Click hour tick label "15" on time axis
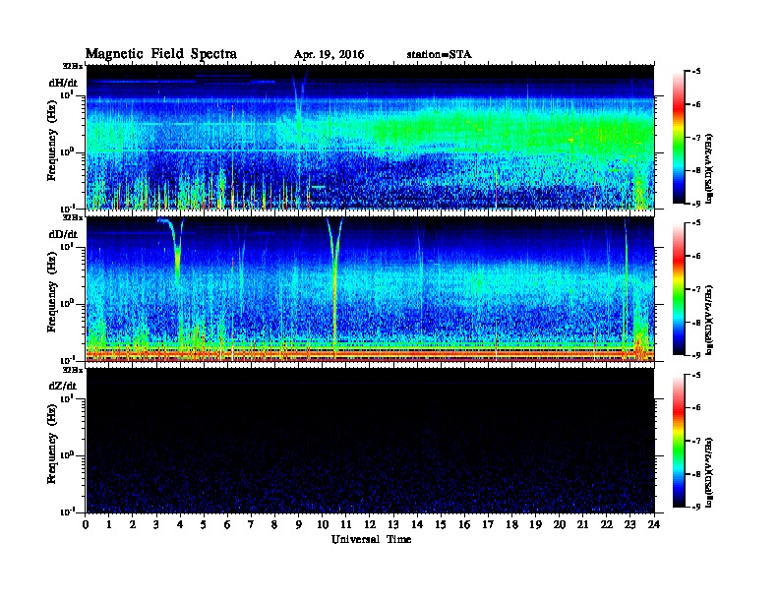The height and width of the screenshot is (602, 779). tap(441, 524)
